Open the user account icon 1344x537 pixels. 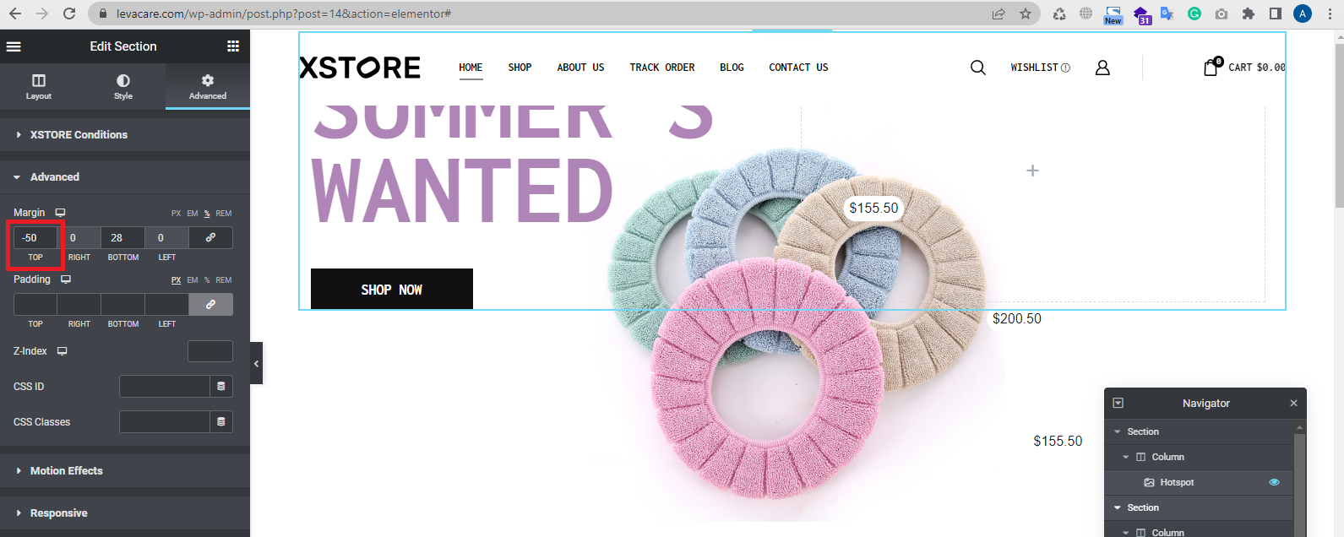1102,68
